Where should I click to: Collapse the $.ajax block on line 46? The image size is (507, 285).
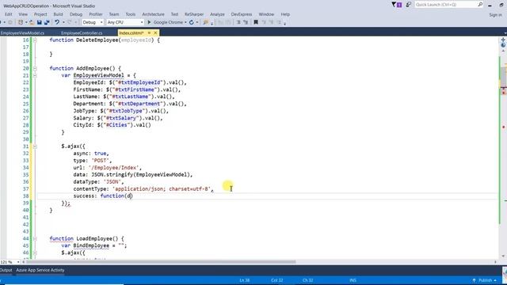(x=35, y=253)
